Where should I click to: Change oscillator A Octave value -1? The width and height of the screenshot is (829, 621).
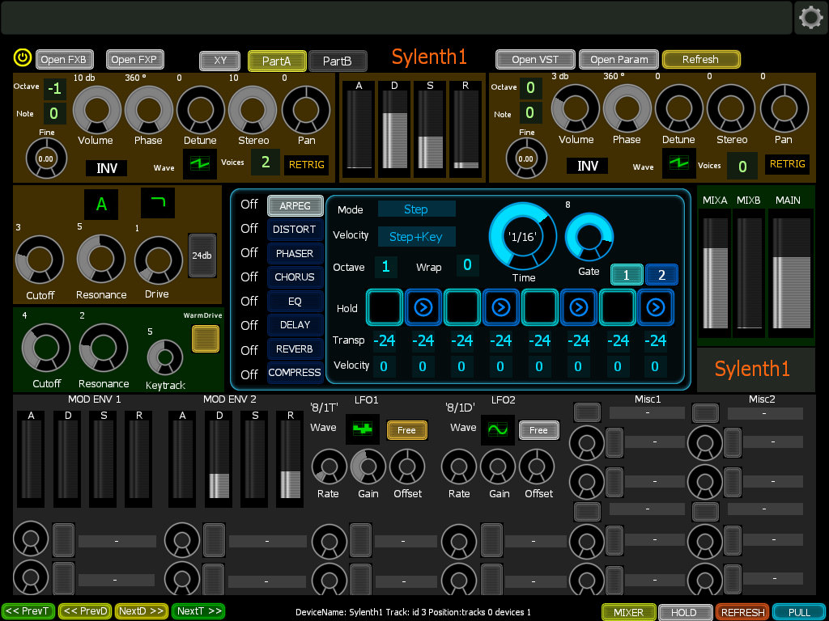[x=55, y=89]
